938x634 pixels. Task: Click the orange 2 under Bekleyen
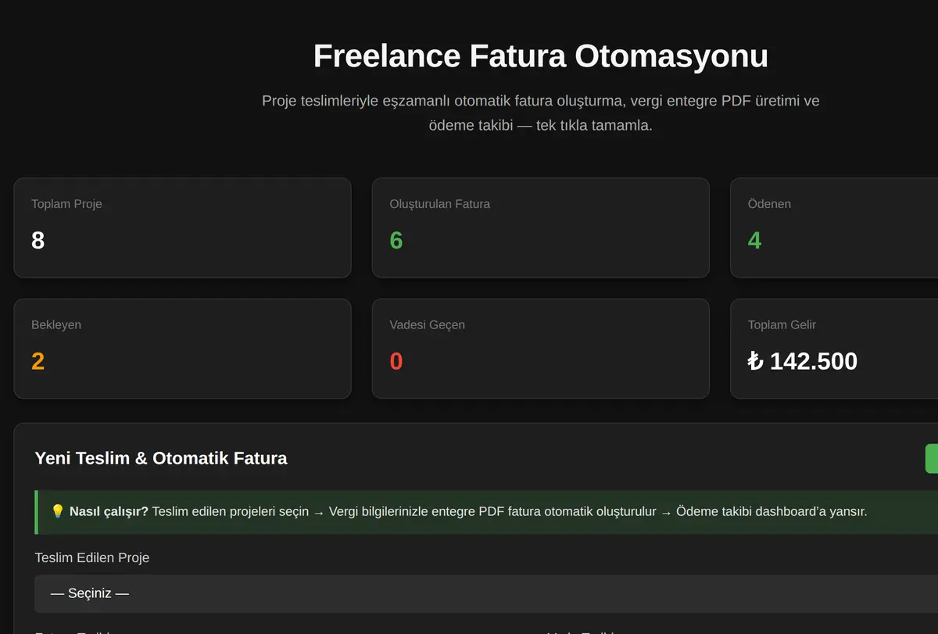(x=38, y=362)
